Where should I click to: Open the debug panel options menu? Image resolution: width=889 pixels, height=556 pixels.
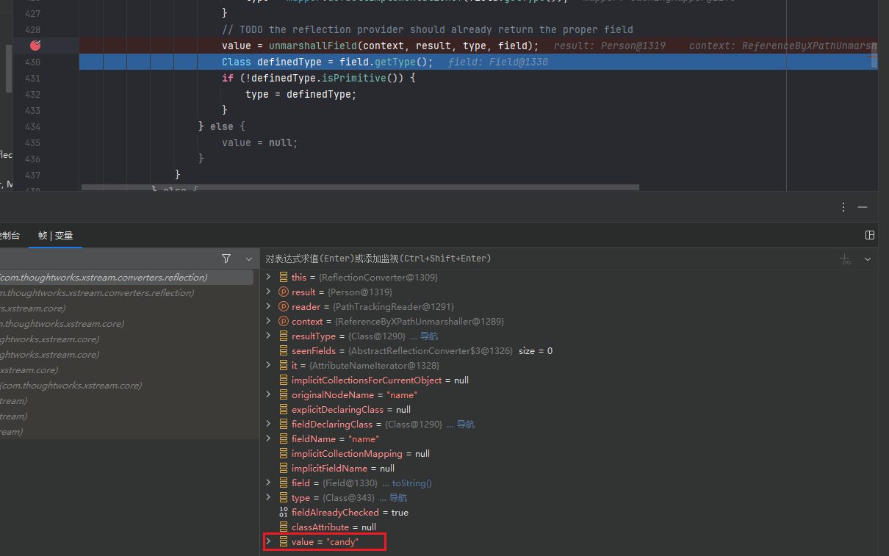843,208
